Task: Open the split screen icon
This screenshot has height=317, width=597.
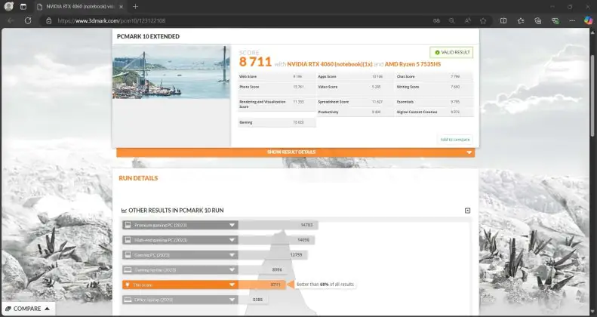Action: (x=503, y=21)
